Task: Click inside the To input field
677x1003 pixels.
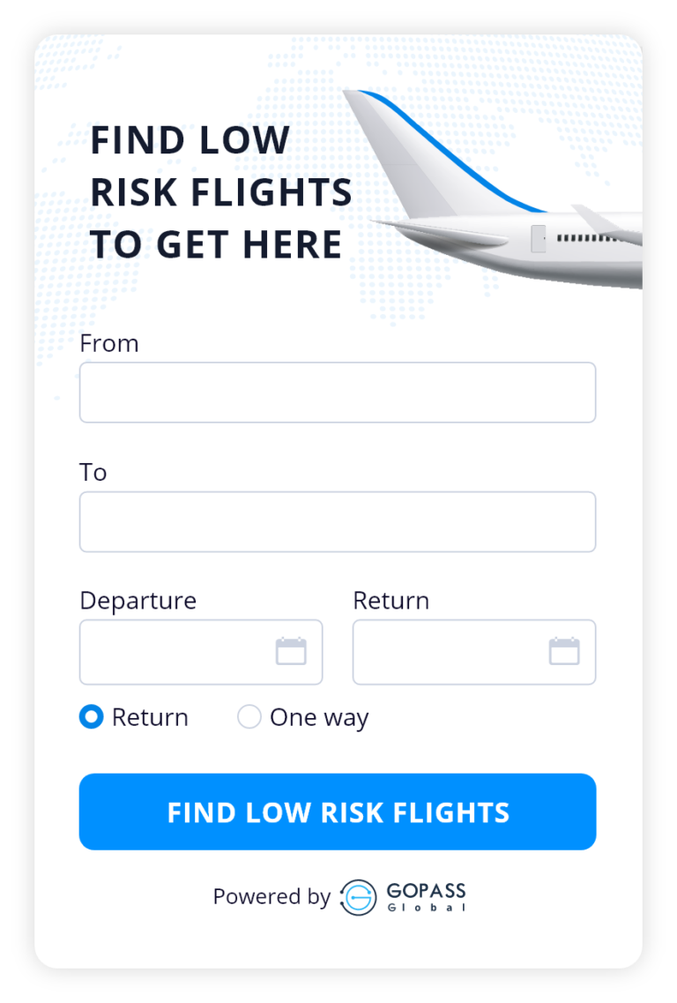Action: [x=338, y=521]
